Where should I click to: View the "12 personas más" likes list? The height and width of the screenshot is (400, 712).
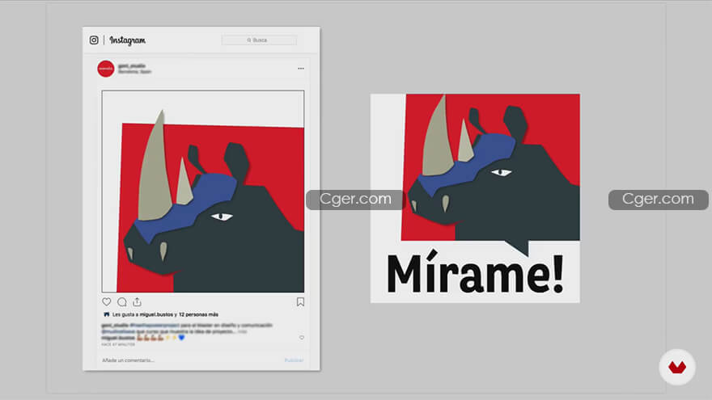198,314
